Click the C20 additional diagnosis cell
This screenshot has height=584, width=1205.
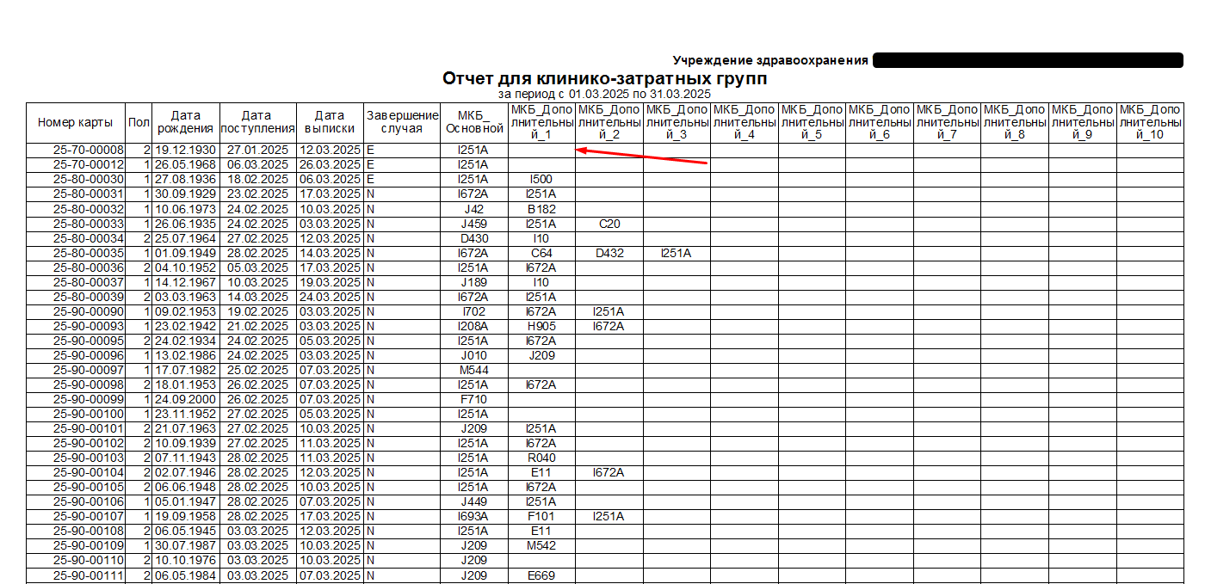609,224
